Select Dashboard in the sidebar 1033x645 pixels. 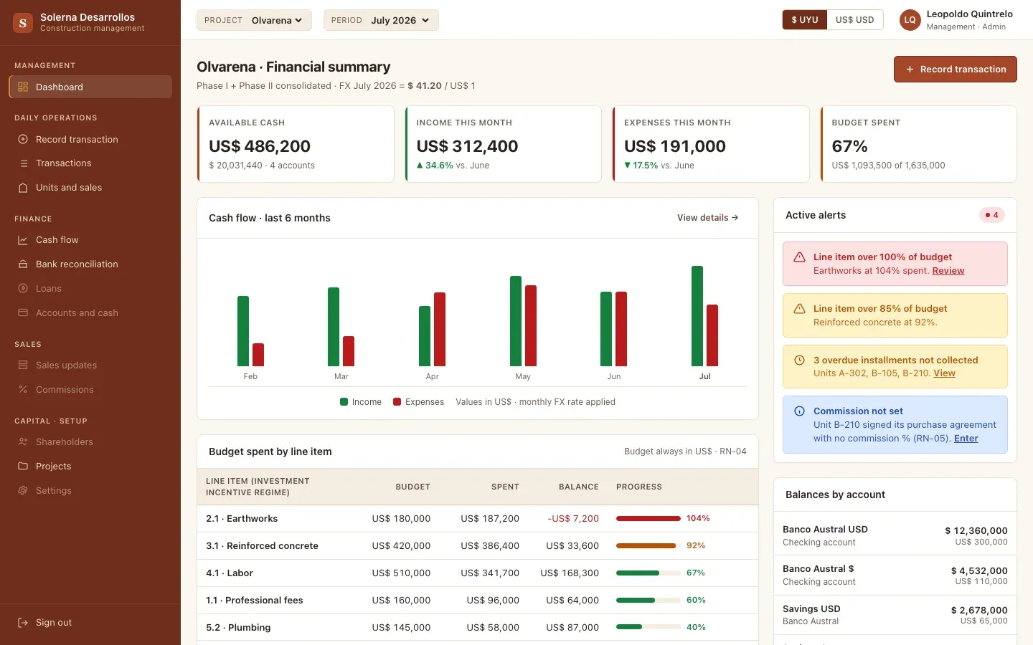90,87
